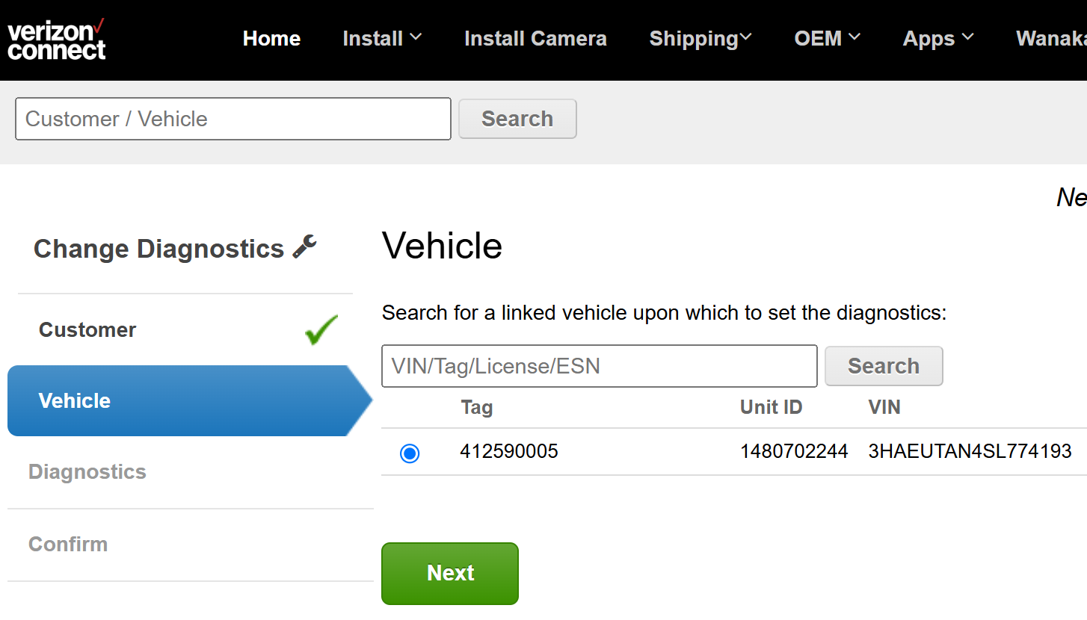Open the Shipping dropdown menu
1087x620 pixels.
[x=700, y=39]
